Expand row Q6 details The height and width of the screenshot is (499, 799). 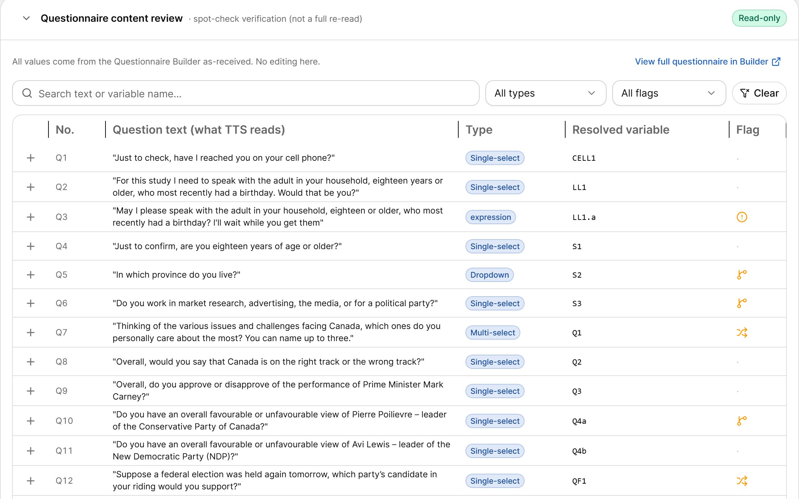click(x=31, y=303)
